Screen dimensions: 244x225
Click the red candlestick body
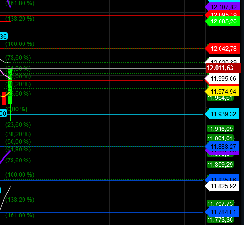[x=4, y=98]
